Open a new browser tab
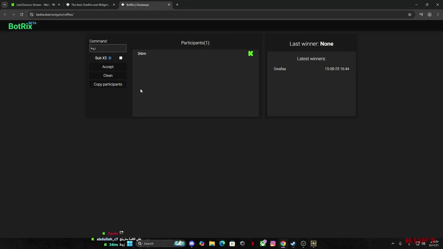 point(177,5)
